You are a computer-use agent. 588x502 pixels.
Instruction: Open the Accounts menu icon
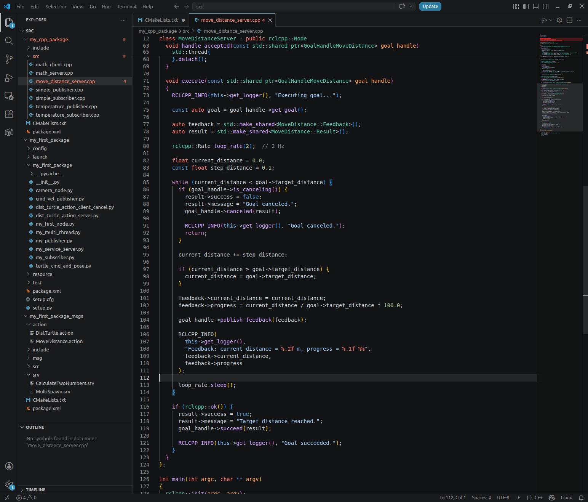click(9, 466)
